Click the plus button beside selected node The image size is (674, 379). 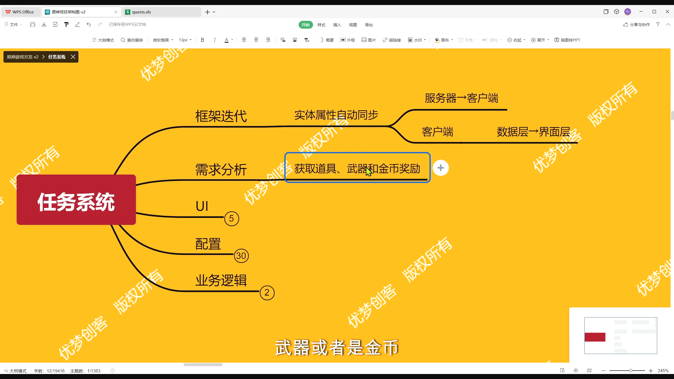[x=440, y=168]
